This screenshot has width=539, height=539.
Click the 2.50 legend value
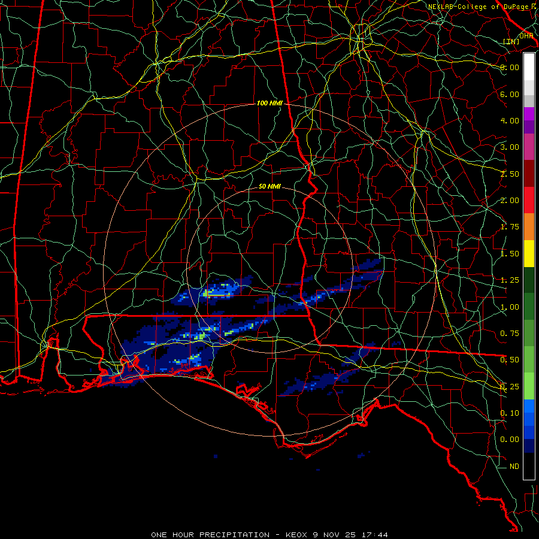tap(510, 174)
